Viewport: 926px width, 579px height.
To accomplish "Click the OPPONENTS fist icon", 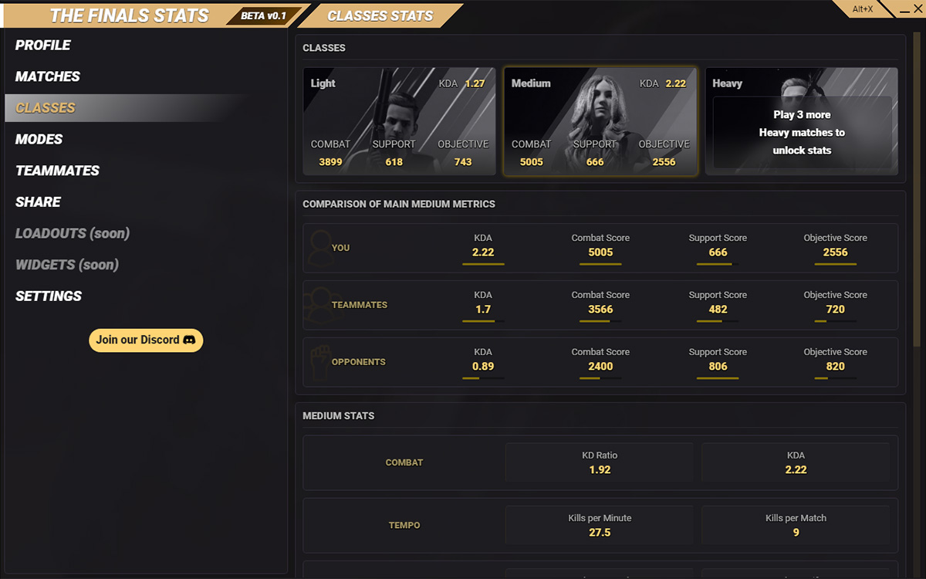I will tap(319, 362).
